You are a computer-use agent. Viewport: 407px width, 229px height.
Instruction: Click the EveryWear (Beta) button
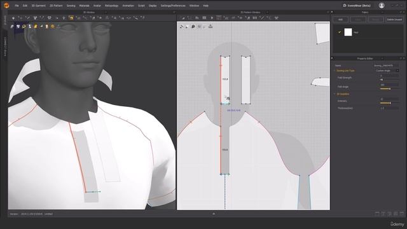coord(357,6)
